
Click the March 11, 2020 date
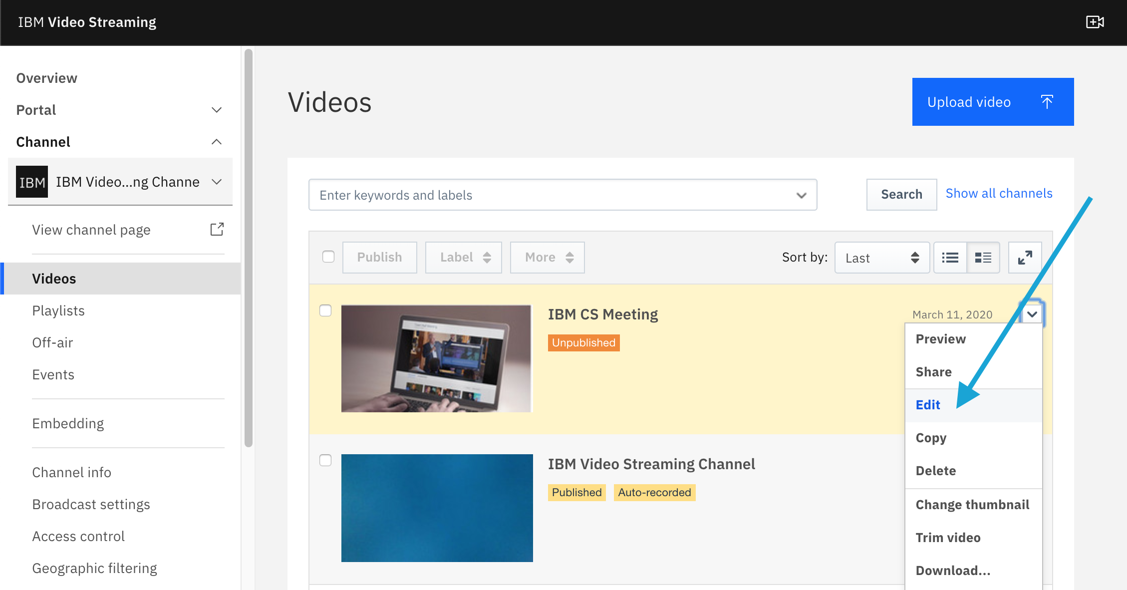click(952, 314)
